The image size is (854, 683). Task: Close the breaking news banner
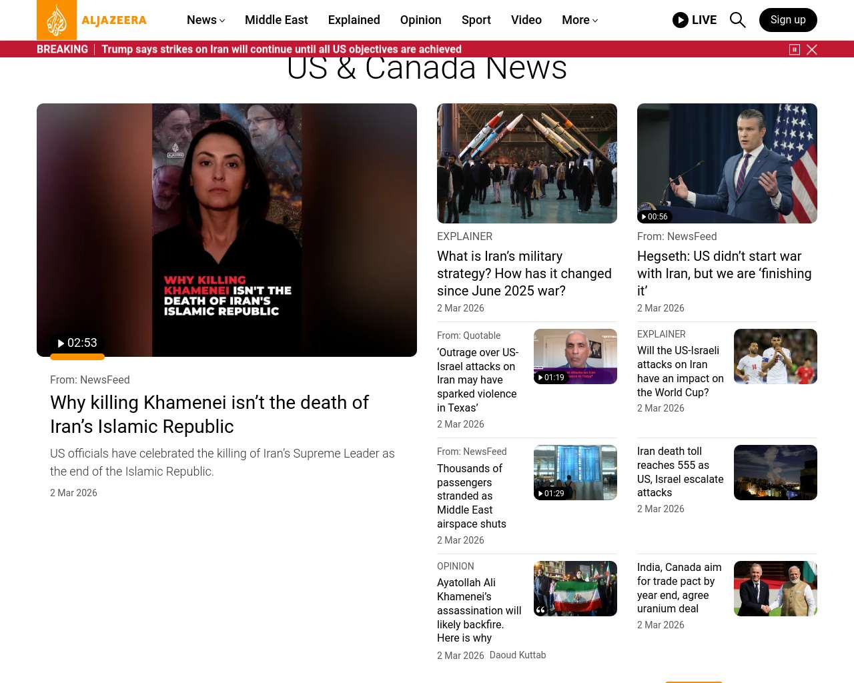812,49
